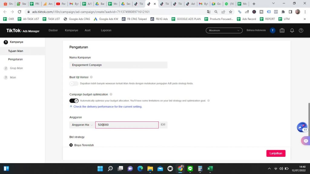Click the blue user avatar icon
310x174 pixels.
[272, 31]
